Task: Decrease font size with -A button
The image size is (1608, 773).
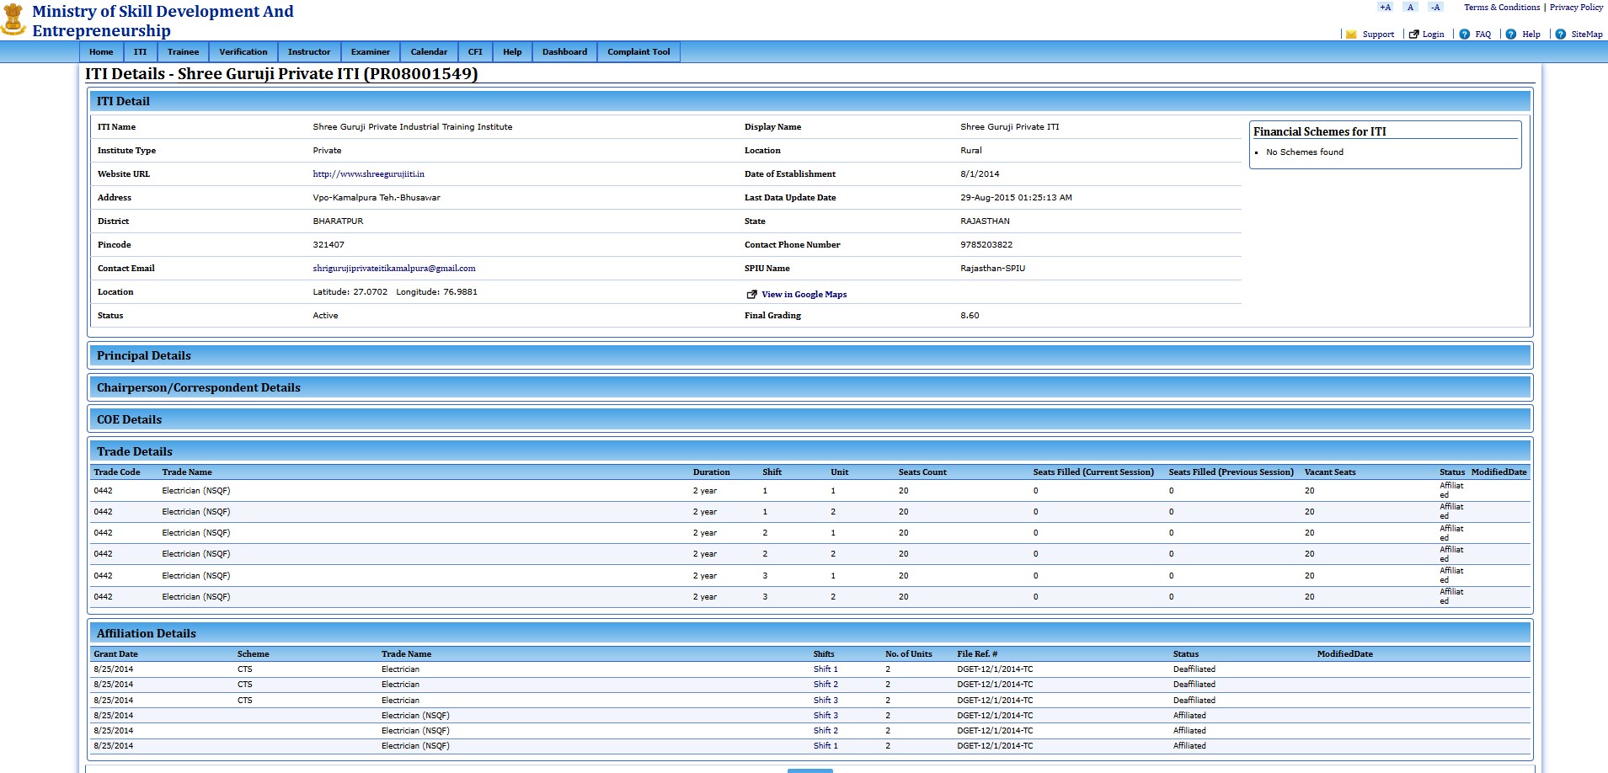Action: point(1435,8)
